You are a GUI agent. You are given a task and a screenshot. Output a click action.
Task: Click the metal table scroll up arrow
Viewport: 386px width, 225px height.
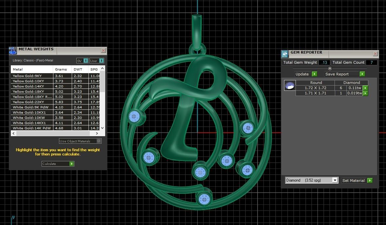(103, 69)
